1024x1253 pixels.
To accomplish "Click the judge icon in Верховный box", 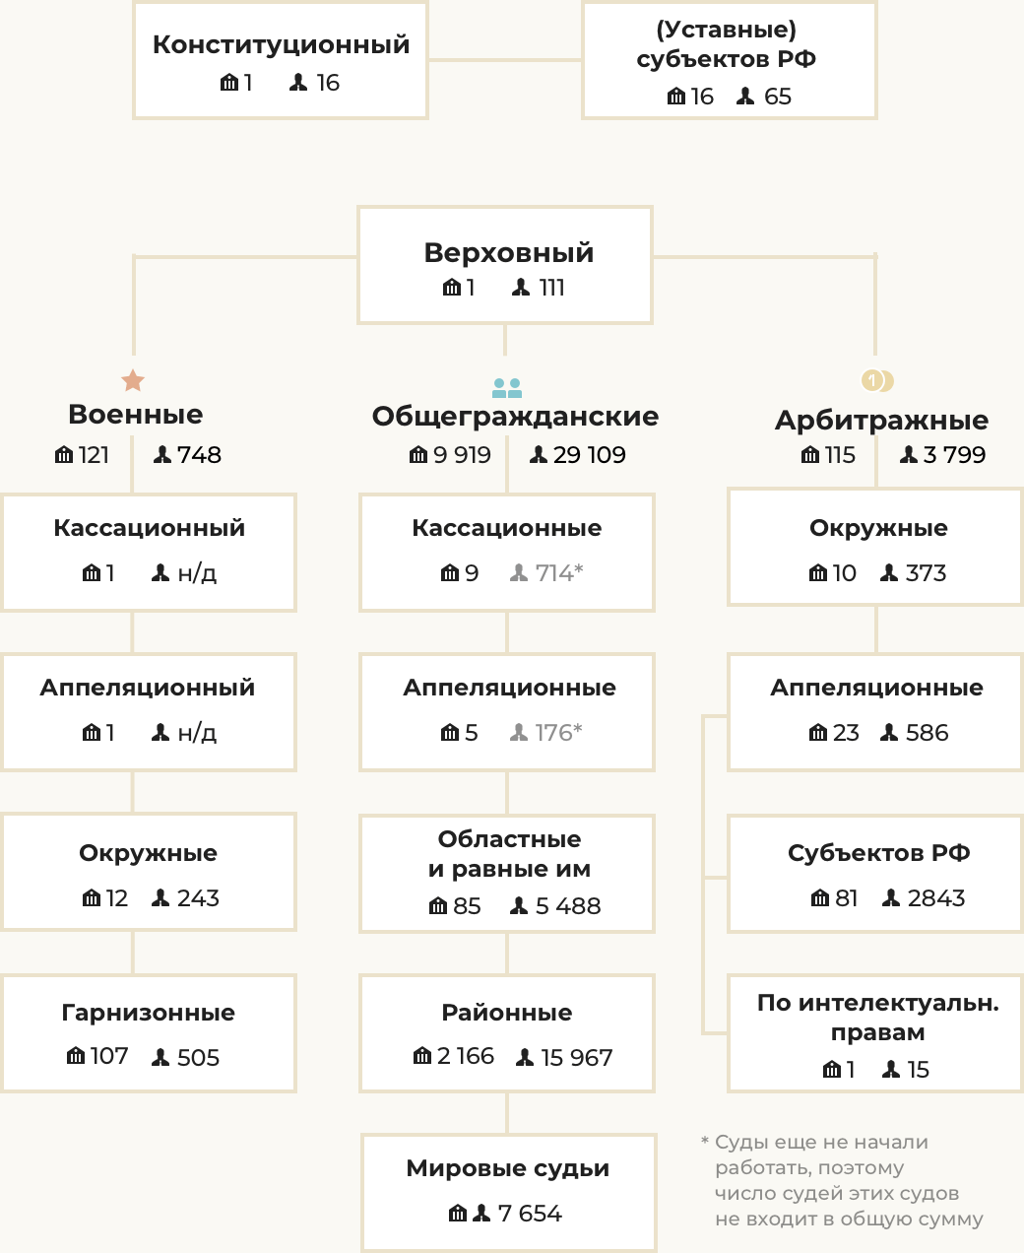I will pos(521,288).
